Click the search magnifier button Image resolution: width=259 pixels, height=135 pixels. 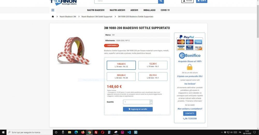click(161, 1)
